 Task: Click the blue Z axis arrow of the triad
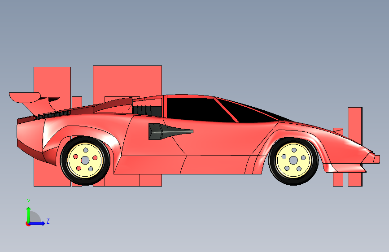pos(37,223)
